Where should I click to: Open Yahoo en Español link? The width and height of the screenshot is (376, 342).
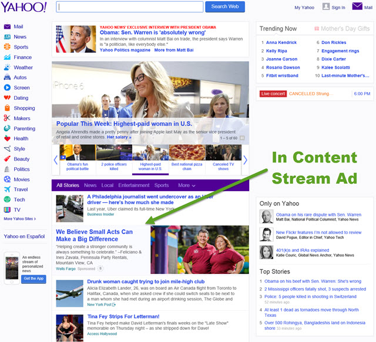(x=24, y=236)
